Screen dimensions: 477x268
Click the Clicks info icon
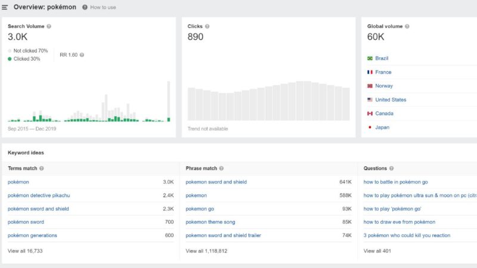207,26
